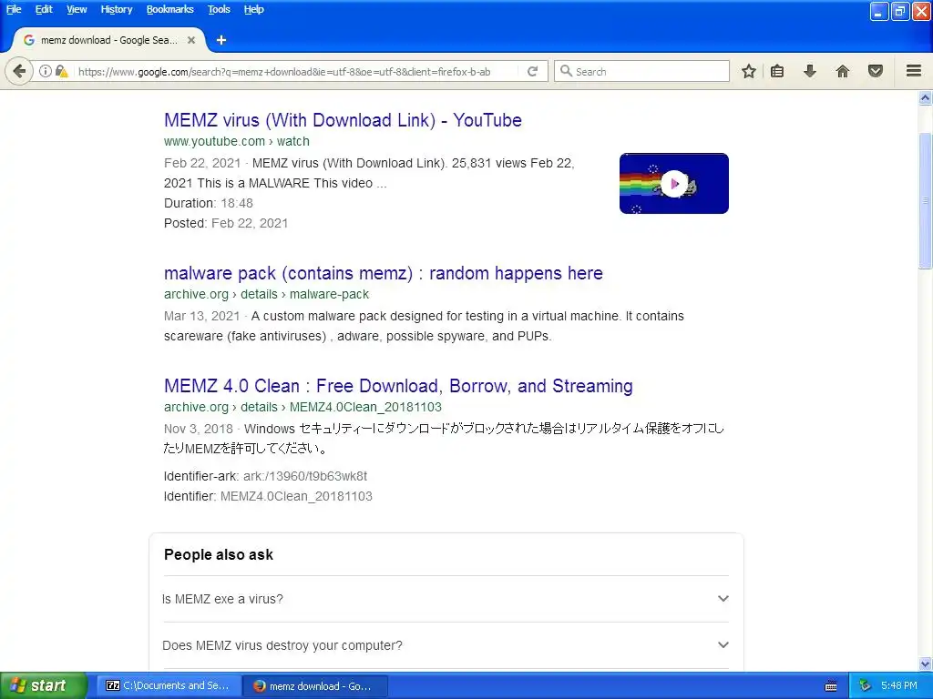Click the "Duration: 18:48" text
The image size is (933, 699).
[x=209, y=203]
